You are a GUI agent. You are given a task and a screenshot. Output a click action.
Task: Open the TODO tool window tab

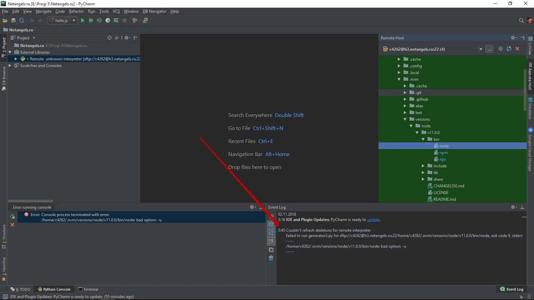point(20,289)
